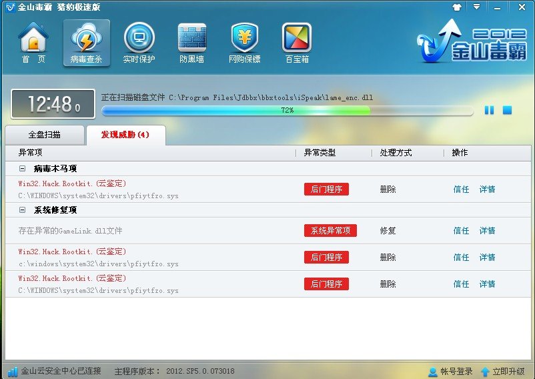
Task: Select path c:\windows\system32\drivers\pfiytfzo.sys lowercase row
Action: 98,264
